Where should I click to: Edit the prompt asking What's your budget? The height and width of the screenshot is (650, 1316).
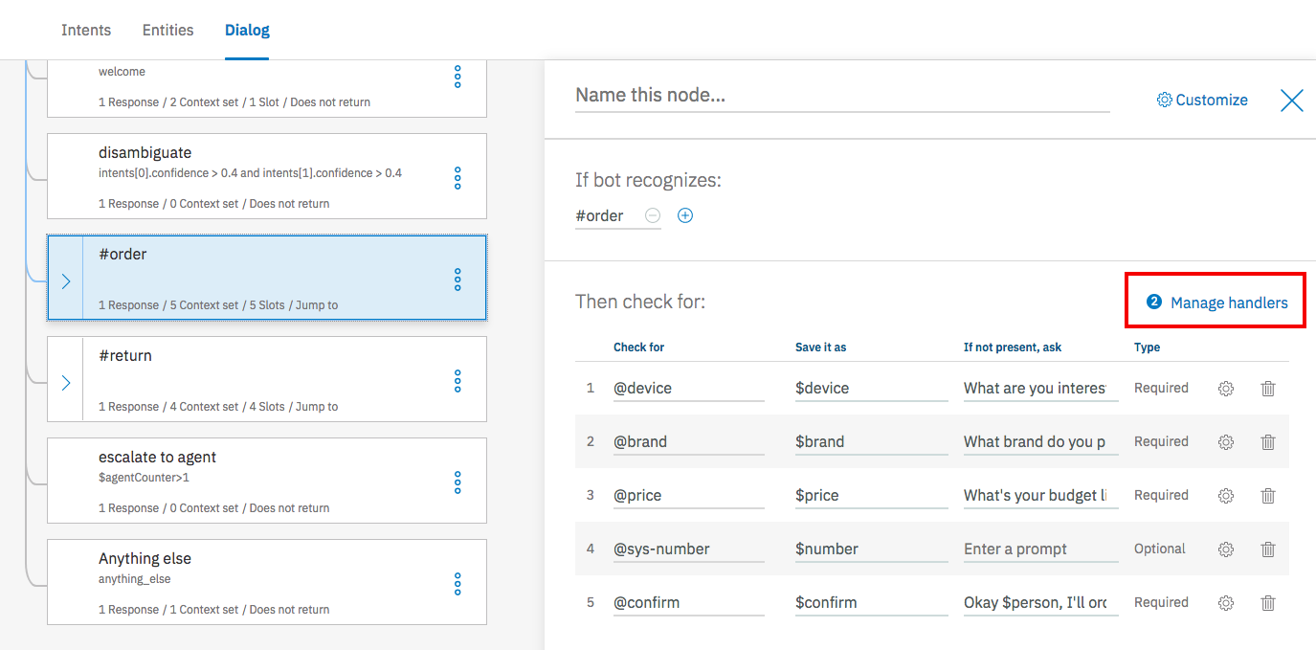coord(1040,495)
